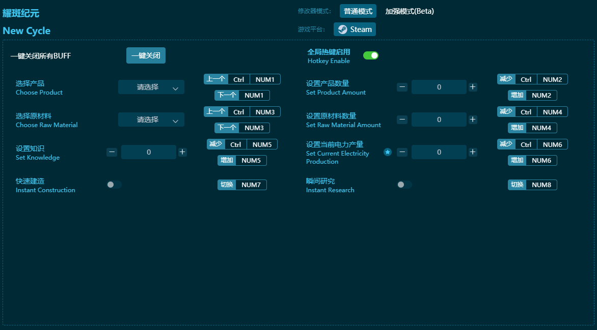Click the star icon beside electricity production
Viewport: 597px width, 330px height.
(x=387, y=152)
